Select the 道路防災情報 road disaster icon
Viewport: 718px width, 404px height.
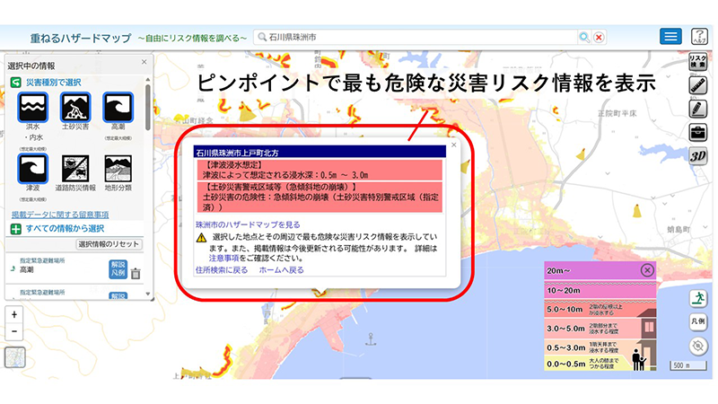75,169
